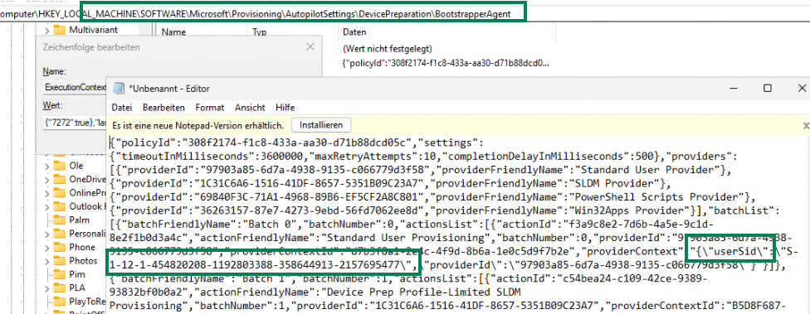Click the Daten column header

(x=354, y=32)
